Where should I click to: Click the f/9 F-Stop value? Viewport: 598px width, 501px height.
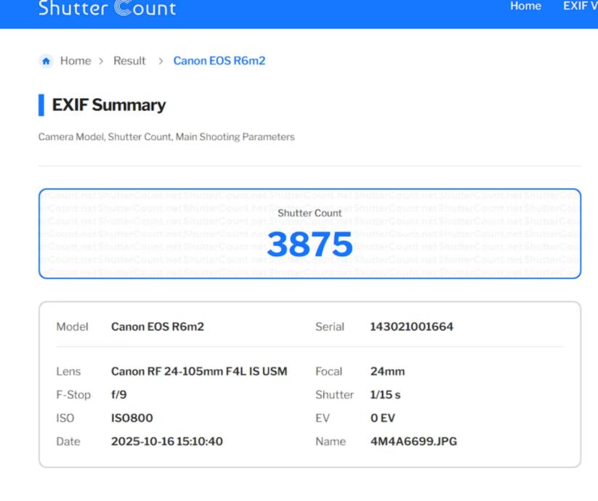click(x=119, y=395)
